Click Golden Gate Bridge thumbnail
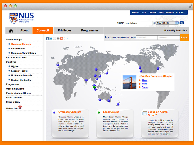 (129, 82)
